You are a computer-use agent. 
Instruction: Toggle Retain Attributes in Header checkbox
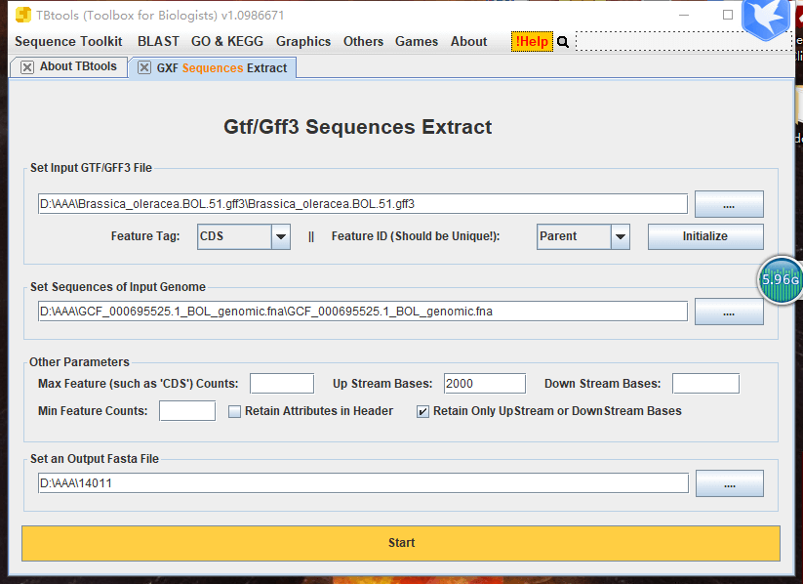(234, 411)
